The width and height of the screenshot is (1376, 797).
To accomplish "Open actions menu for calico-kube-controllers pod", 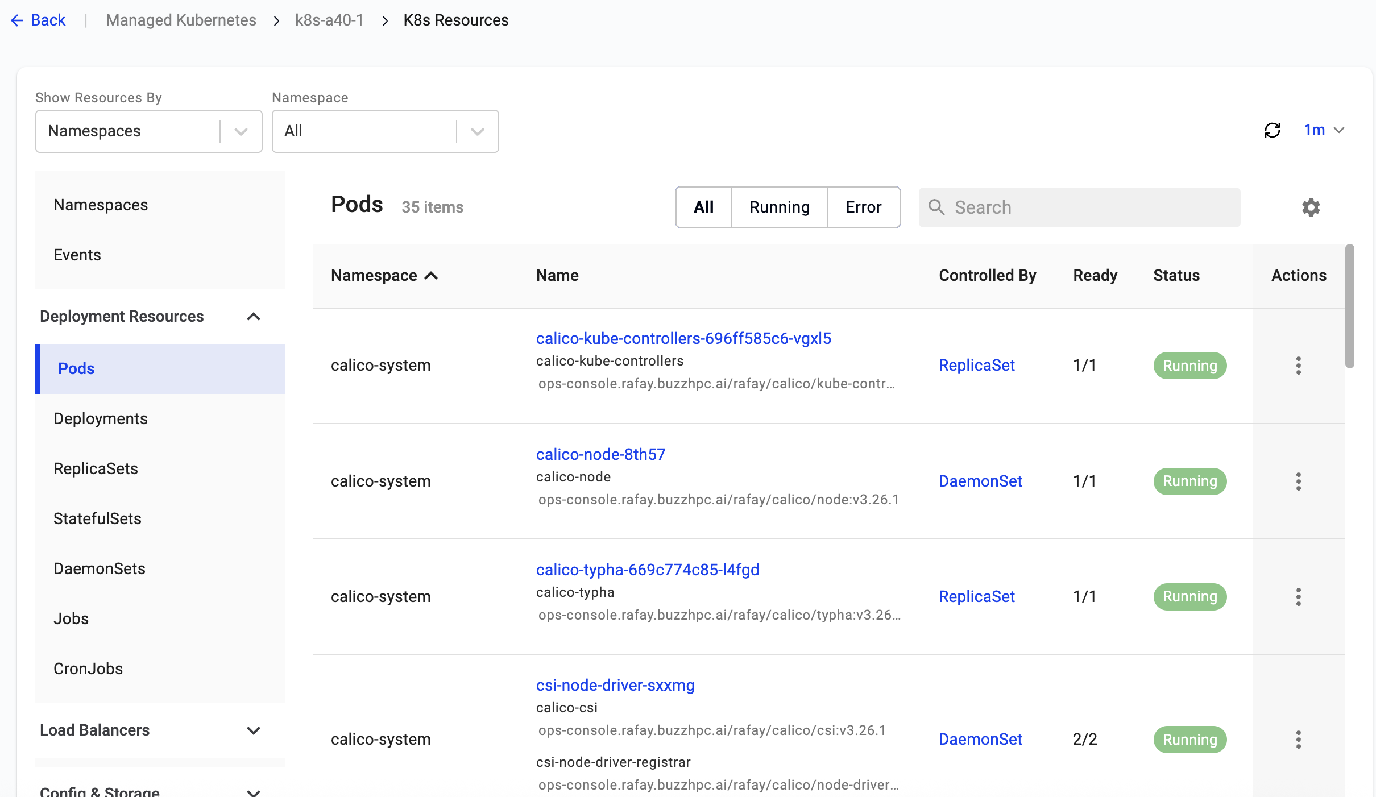I will coord(1298,366).
